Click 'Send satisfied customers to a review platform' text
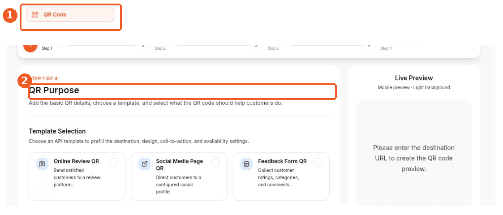 pos(77,177)
